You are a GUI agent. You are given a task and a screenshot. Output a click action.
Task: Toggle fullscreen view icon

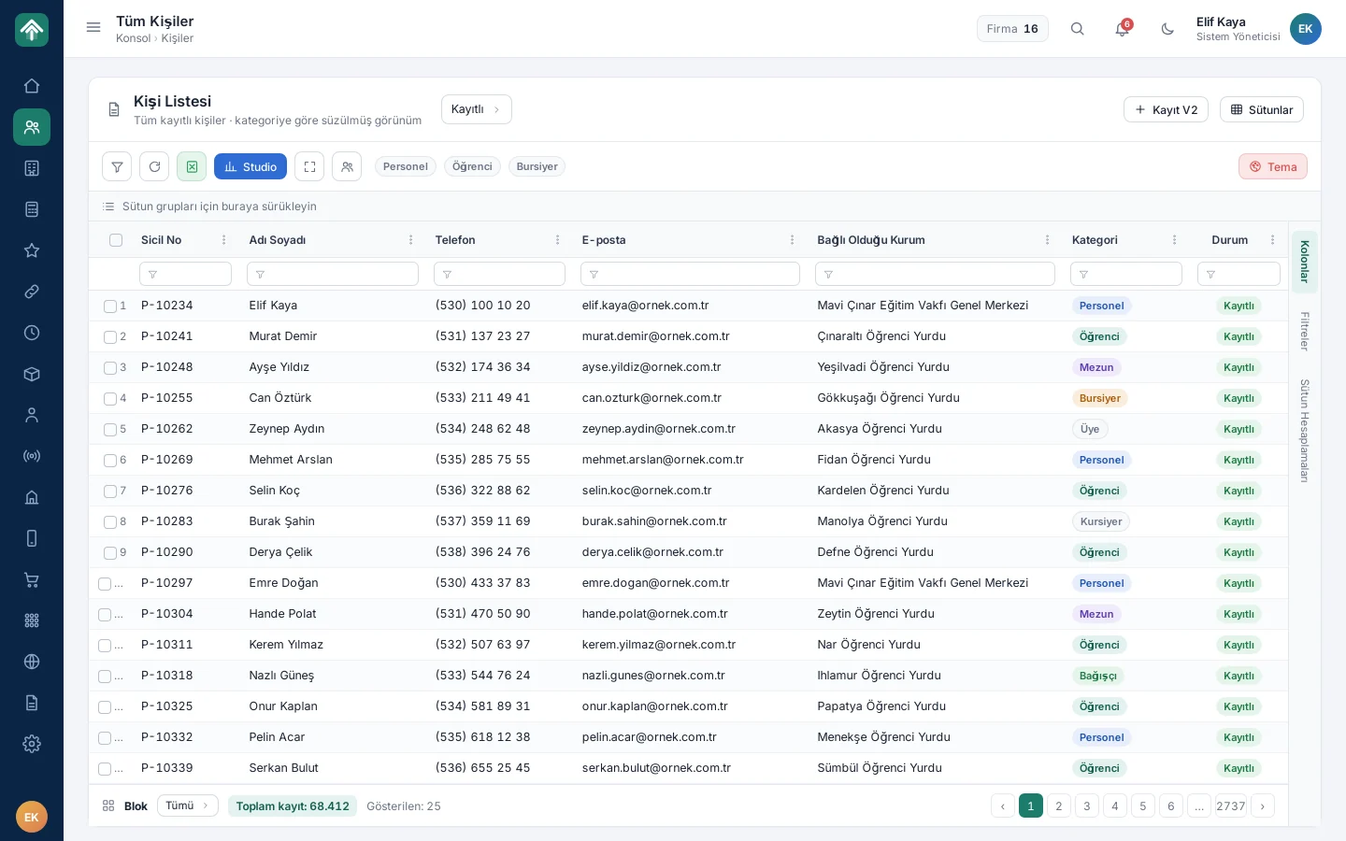coord(309,166)
